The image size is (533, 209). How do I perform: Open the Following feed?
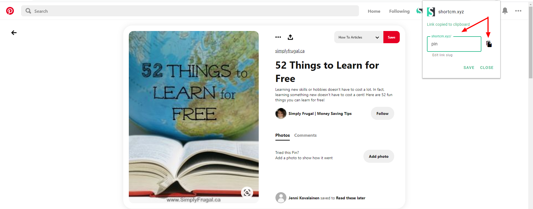(399, 11)
